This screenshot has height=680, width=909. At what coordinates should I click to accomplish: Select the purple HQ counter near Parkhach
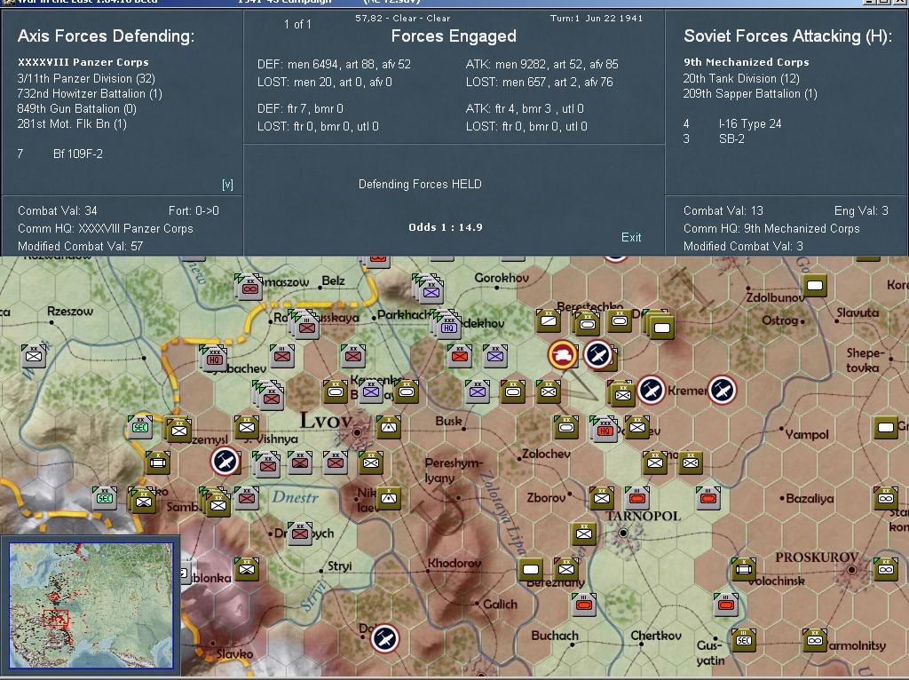448,327
